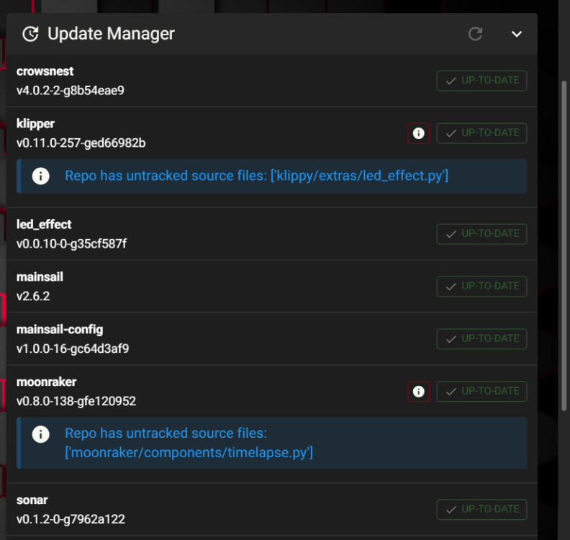This screenshot has width=570, height=540.
Task: Click sonar UP-TO-DATE status button
Action: pos(481,510)
